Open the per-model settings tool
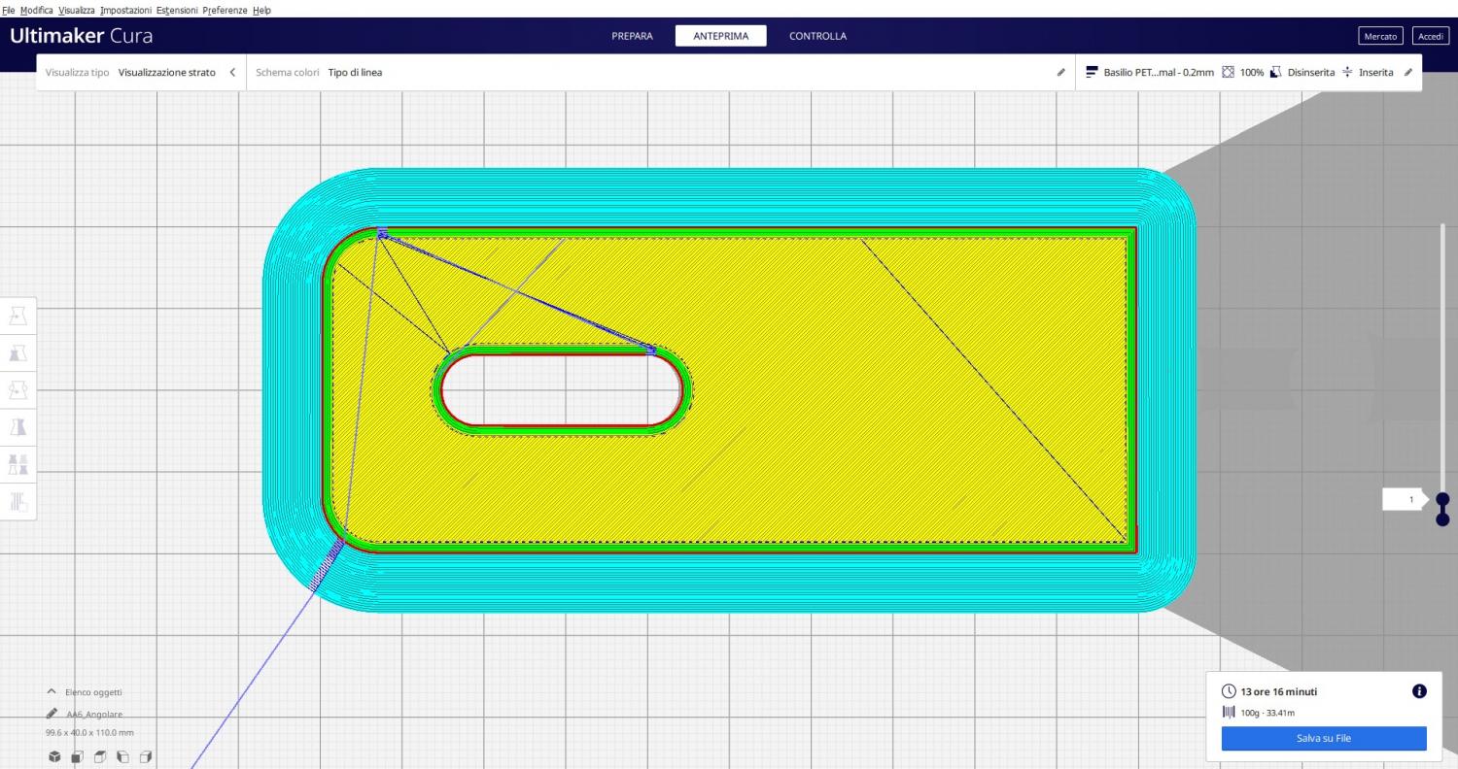Image resolution: width=1458 pixels, height=769 pixels. pyautogui.click(x=17, y=464)
